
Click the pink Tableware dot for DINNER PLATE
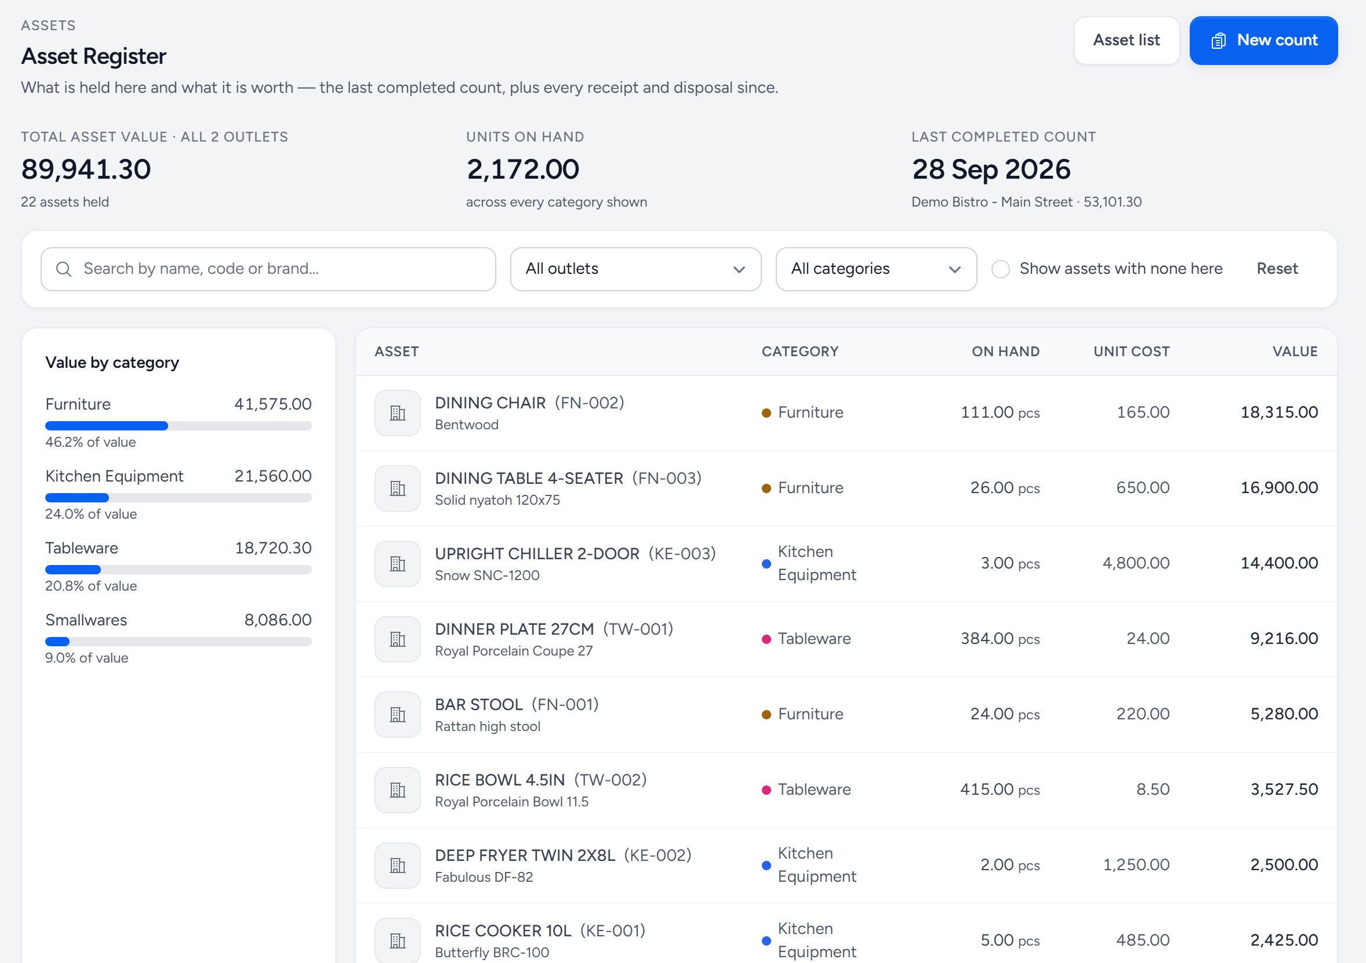point(766,639)
